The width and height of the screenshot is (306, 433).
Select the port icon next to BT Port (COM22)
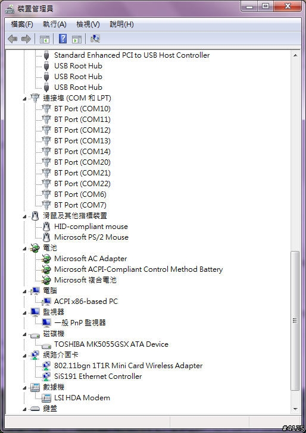coord(46,184)
